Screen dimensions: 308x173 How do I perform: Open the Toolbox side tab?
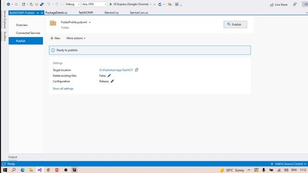5,37
